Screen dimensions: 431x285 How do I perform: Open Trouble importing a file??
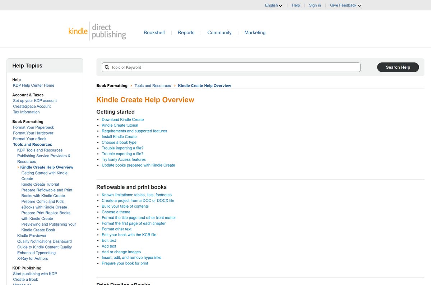coord(122,148)
